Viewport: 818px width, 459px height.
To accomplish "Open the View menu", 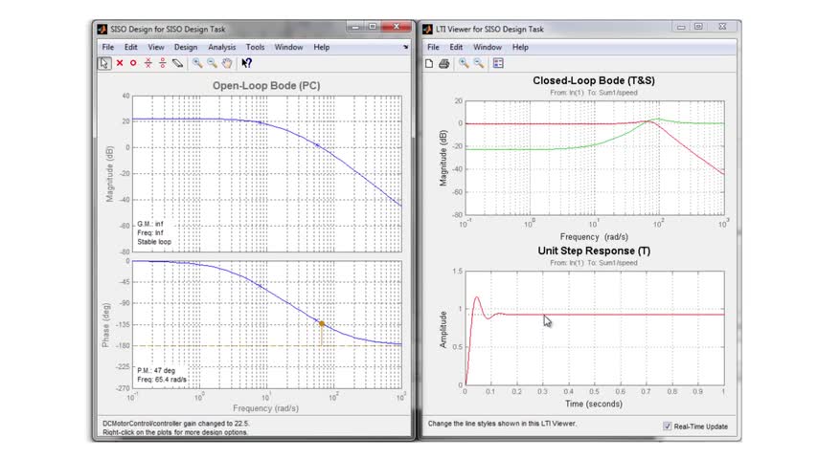I will click(155, 47).
